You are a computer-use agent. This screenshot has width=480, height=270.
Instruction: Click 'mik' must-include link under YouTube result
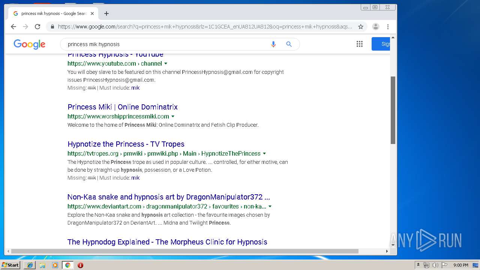(135, 88)
